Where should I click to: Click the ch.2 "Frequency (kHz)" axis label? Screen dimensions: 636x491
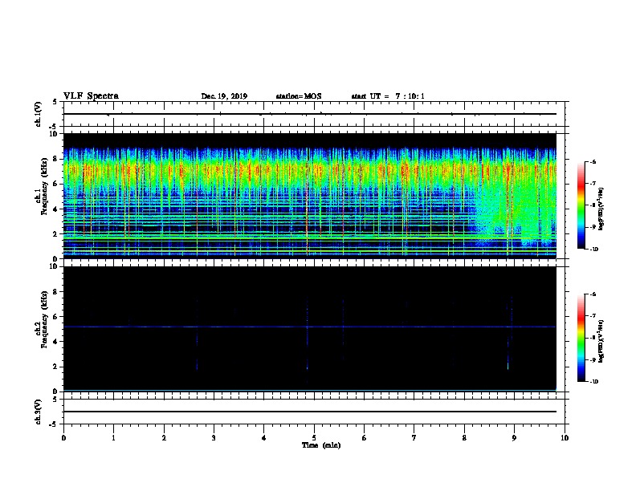(44, 319)
